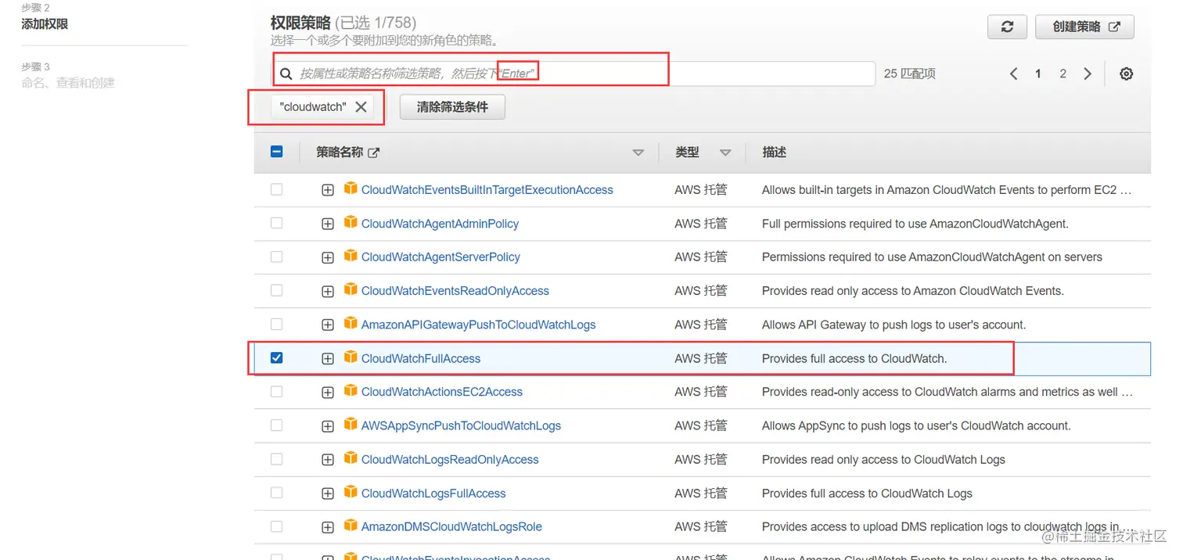Expand AmazonAPIGatewayPushToCloudWatchLogs details

(x=328, y=325)
